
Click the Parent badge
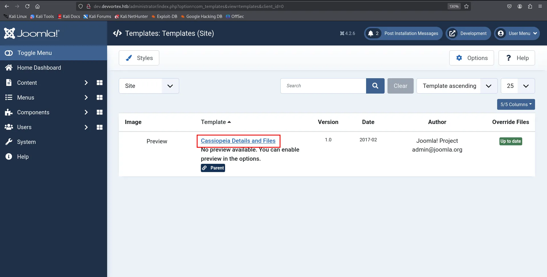pos(213,168)
